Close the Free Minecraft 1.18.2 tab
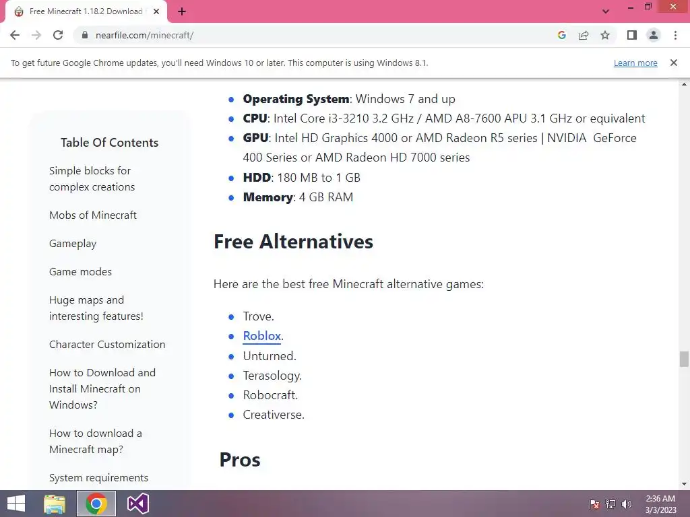Image resolution: width=690 pixels, height=517 pixels. point(156,11)
